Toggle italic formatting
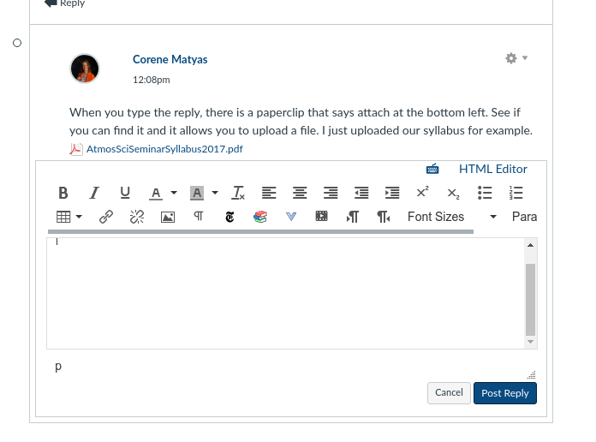 [94, 193]
